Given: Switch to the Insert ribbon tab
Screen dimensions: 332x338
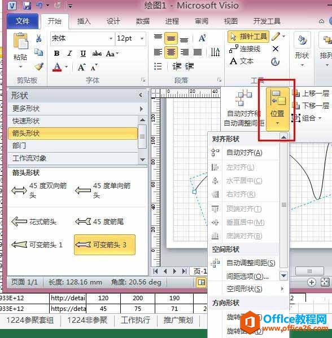Looking at the screenshot, I should [84, 21].
